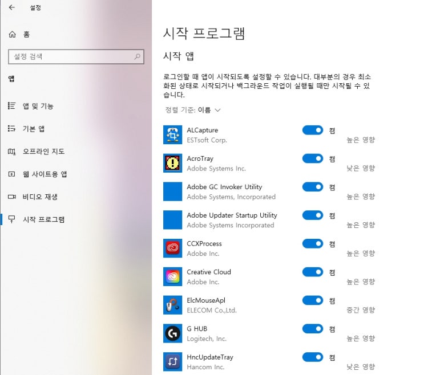
Task: Click the 오프라인 지도 map icon
Action: coord(11,152)
